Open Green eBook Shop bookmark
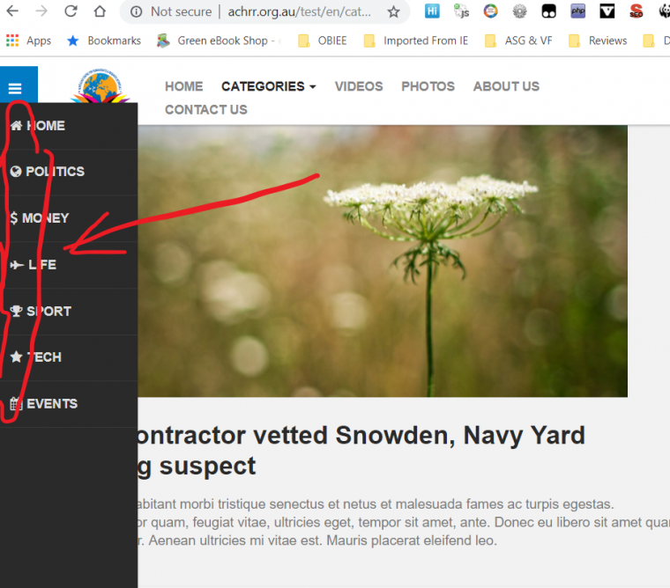Screen dimensions: 670x588 point(220,40)
